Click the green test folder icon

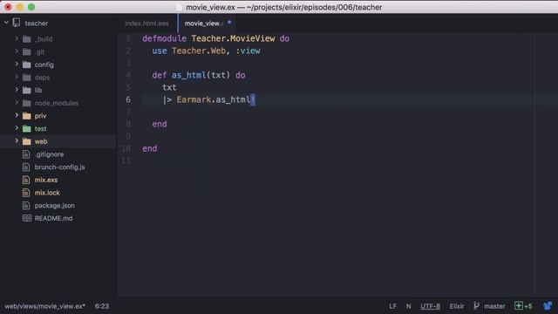coord(27,129)
